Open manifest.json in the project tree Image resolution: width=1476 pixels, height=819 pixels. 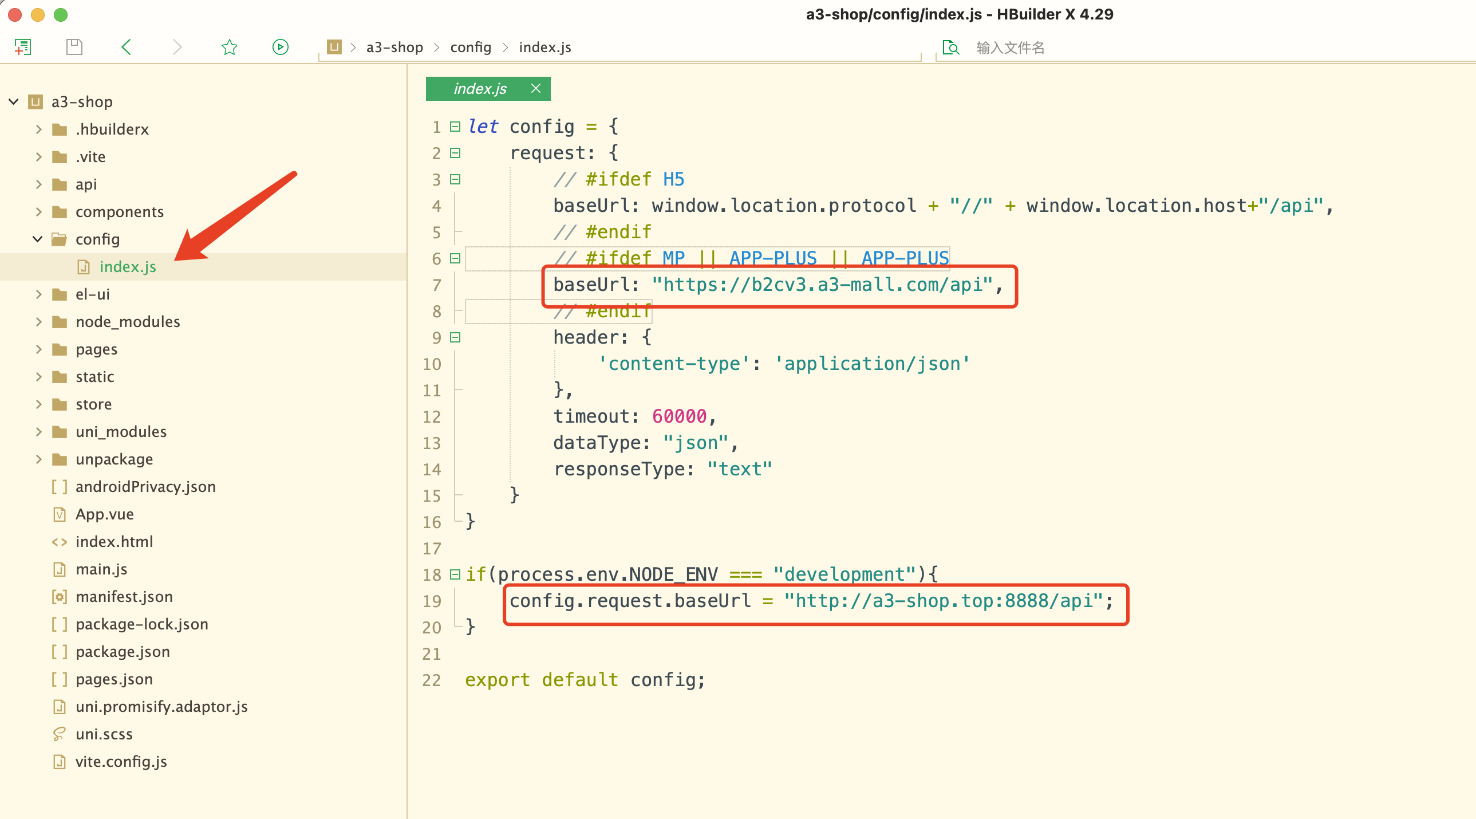tap(124, 597)
